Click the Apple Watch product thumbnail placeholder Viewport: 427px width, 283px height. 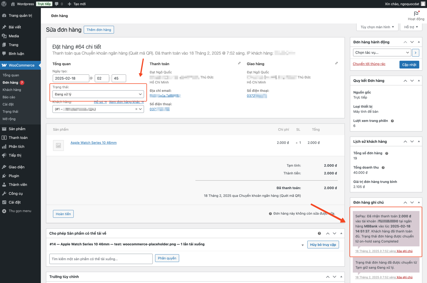click(x=58, y=145)
